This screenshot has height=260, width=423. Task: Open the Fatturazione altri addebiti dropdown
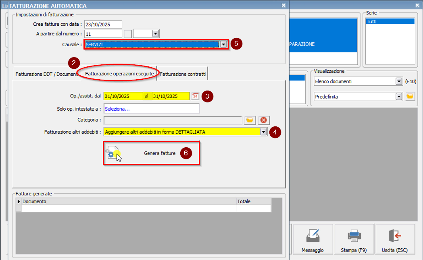[263, 132]
